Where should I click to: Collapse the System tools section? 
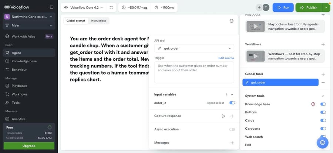pyautogui.click(x=323, y=96)
